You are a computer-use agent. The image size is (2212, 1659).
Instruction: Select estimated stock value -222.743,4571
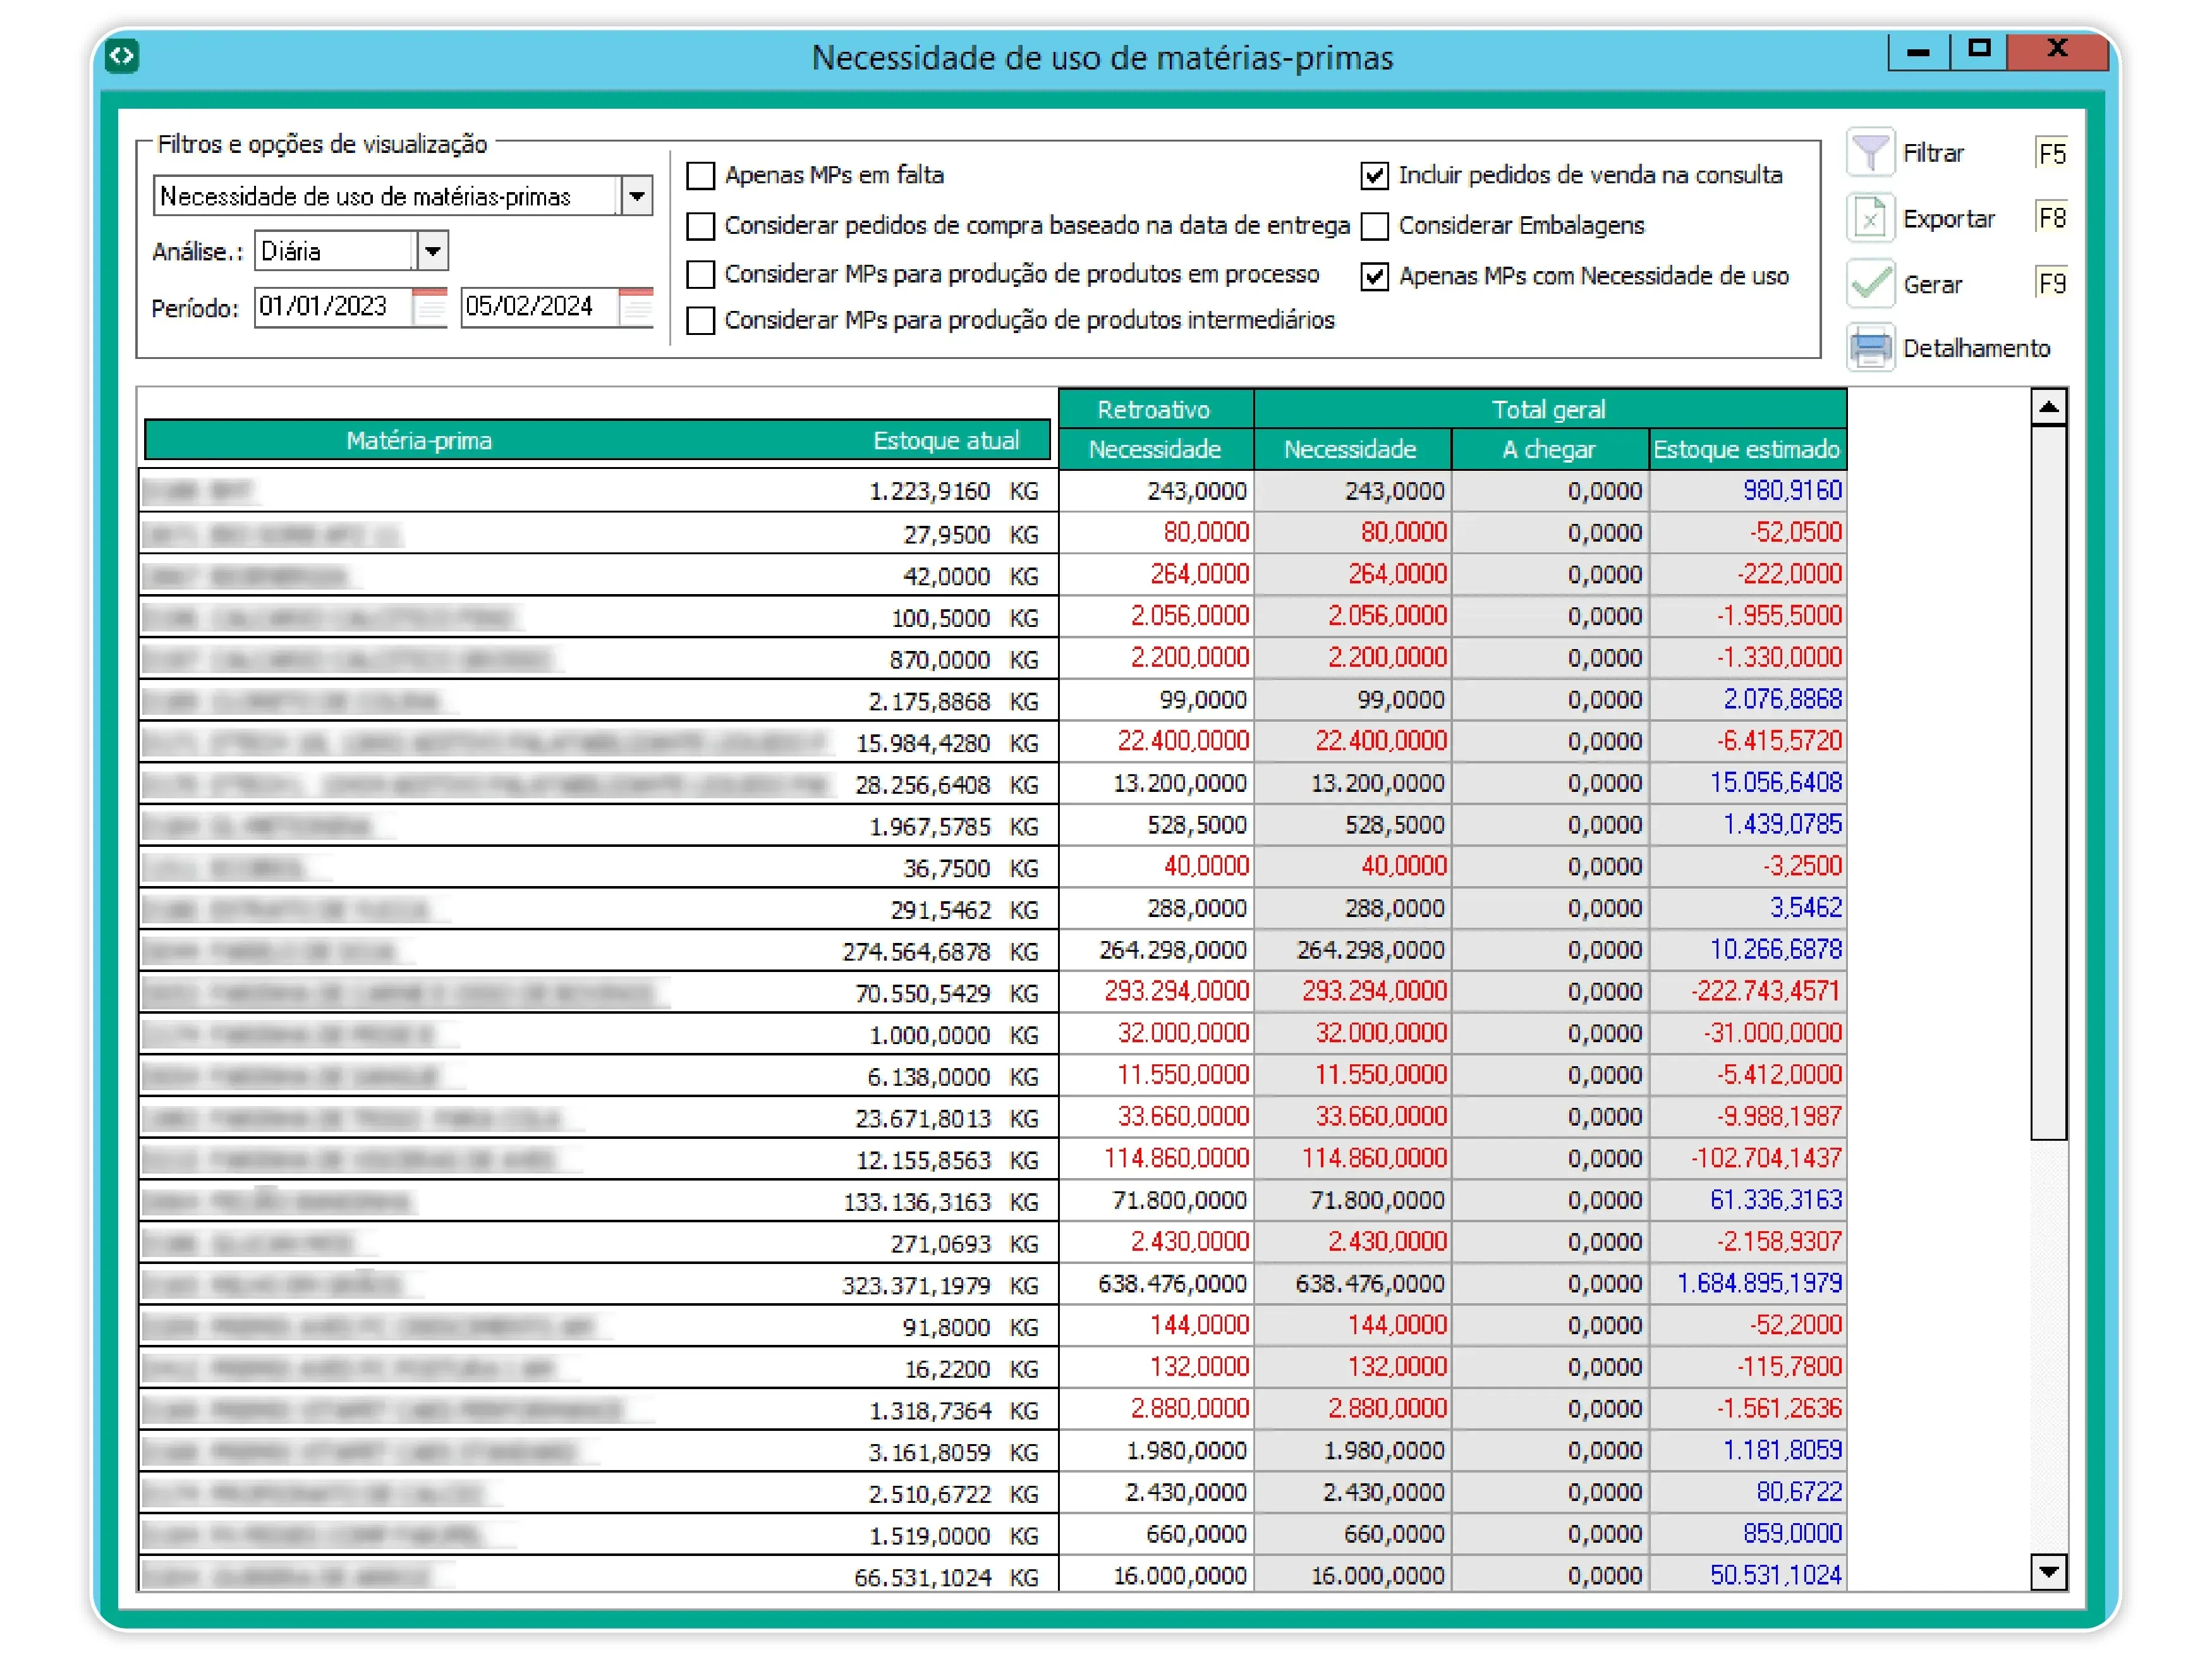click(1766, 992)
